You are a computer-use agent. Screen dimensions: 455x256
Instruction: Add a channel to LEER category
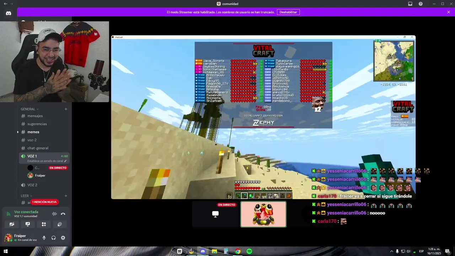(x=66, y=196)
